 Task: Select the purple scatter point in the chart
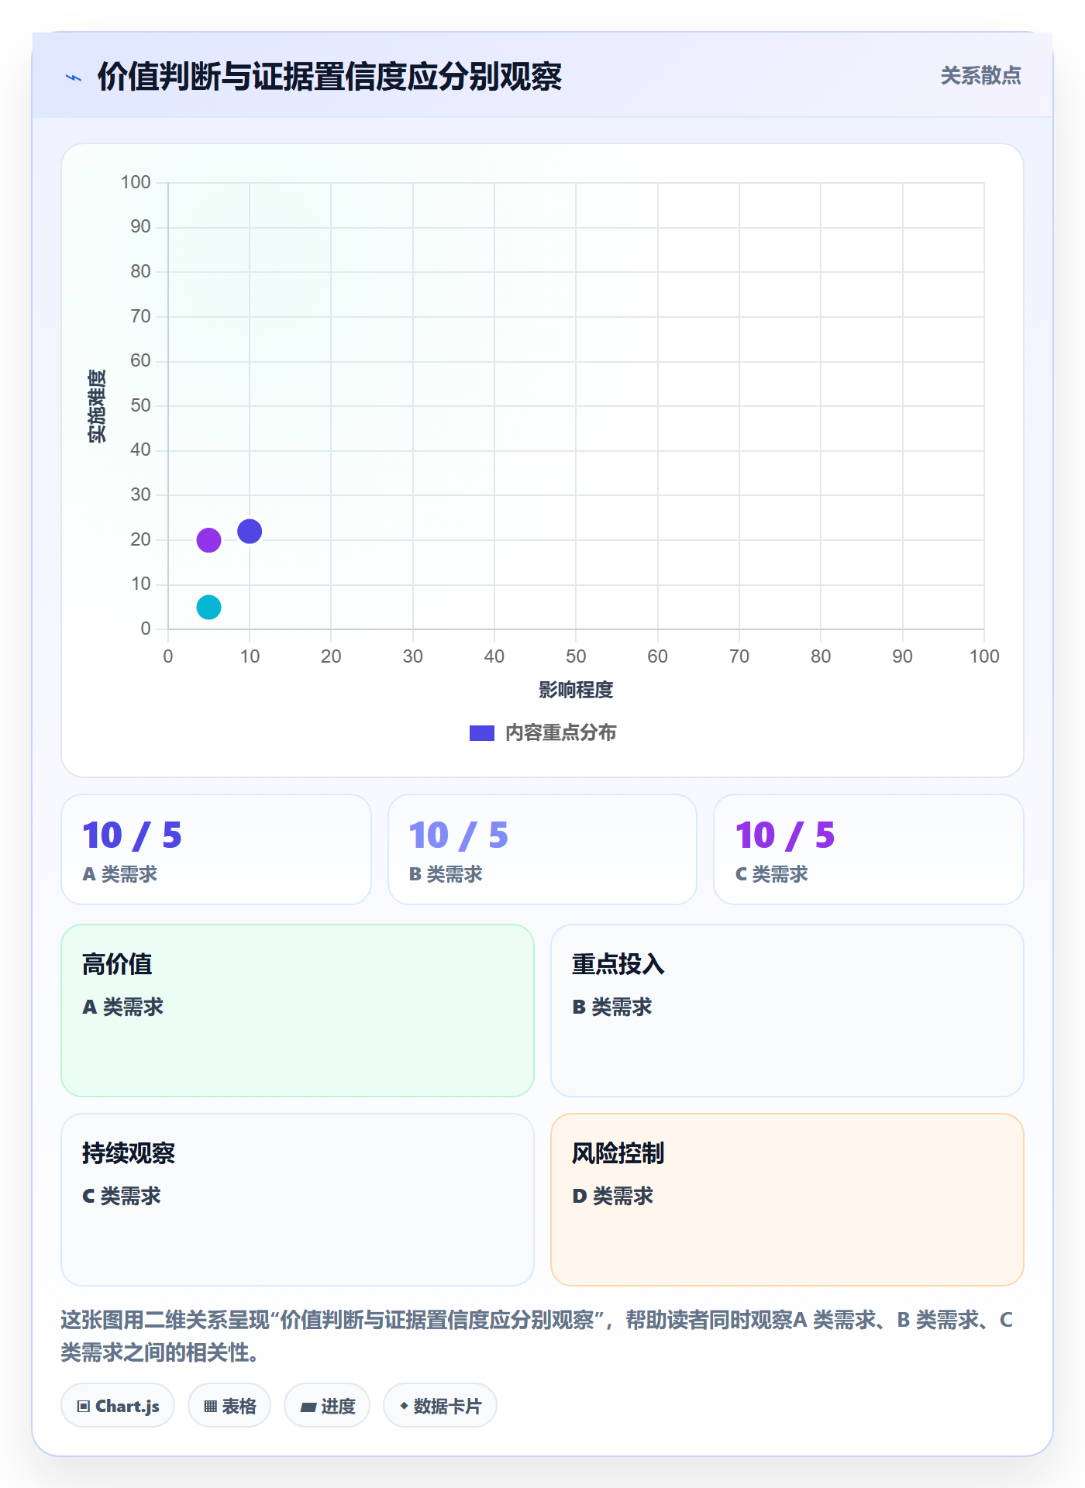pyautogui.click(x=208, y=540)
